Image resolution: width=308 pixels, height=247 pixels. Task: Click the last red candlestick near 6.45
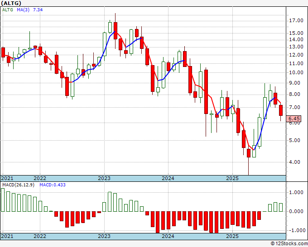(x=281, y=110)
